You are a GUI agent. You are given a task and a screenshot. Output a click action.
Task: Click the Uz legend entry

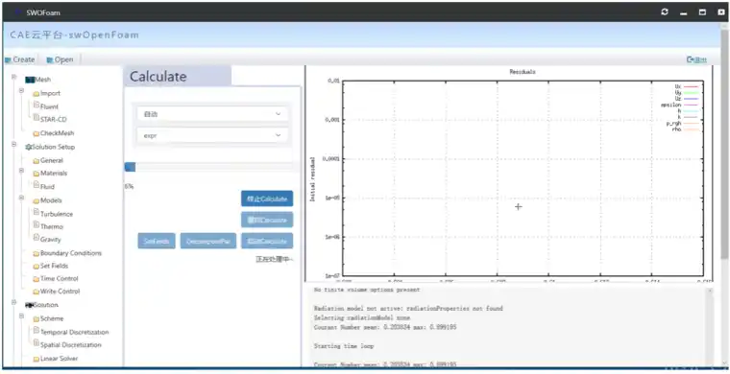pos(686,99)
